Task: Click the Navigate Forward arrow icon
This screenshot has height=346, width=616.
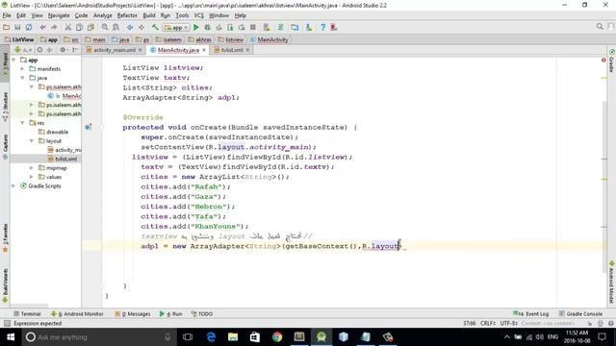Action: pyautogui.click(x=141, y=28)
